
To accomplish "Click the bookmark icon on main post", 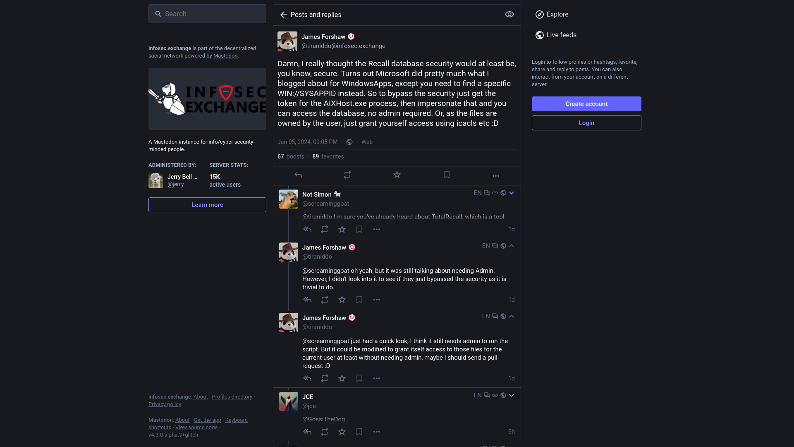I will [446, 175].
